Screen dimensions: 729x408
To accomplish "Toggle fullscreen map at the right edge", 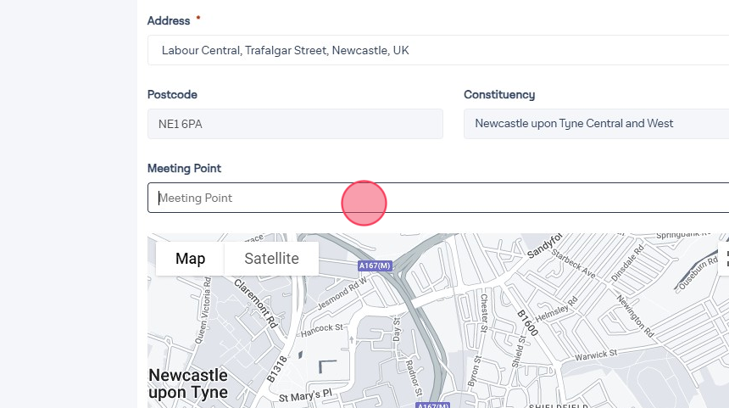I will (x=726, y=258).
